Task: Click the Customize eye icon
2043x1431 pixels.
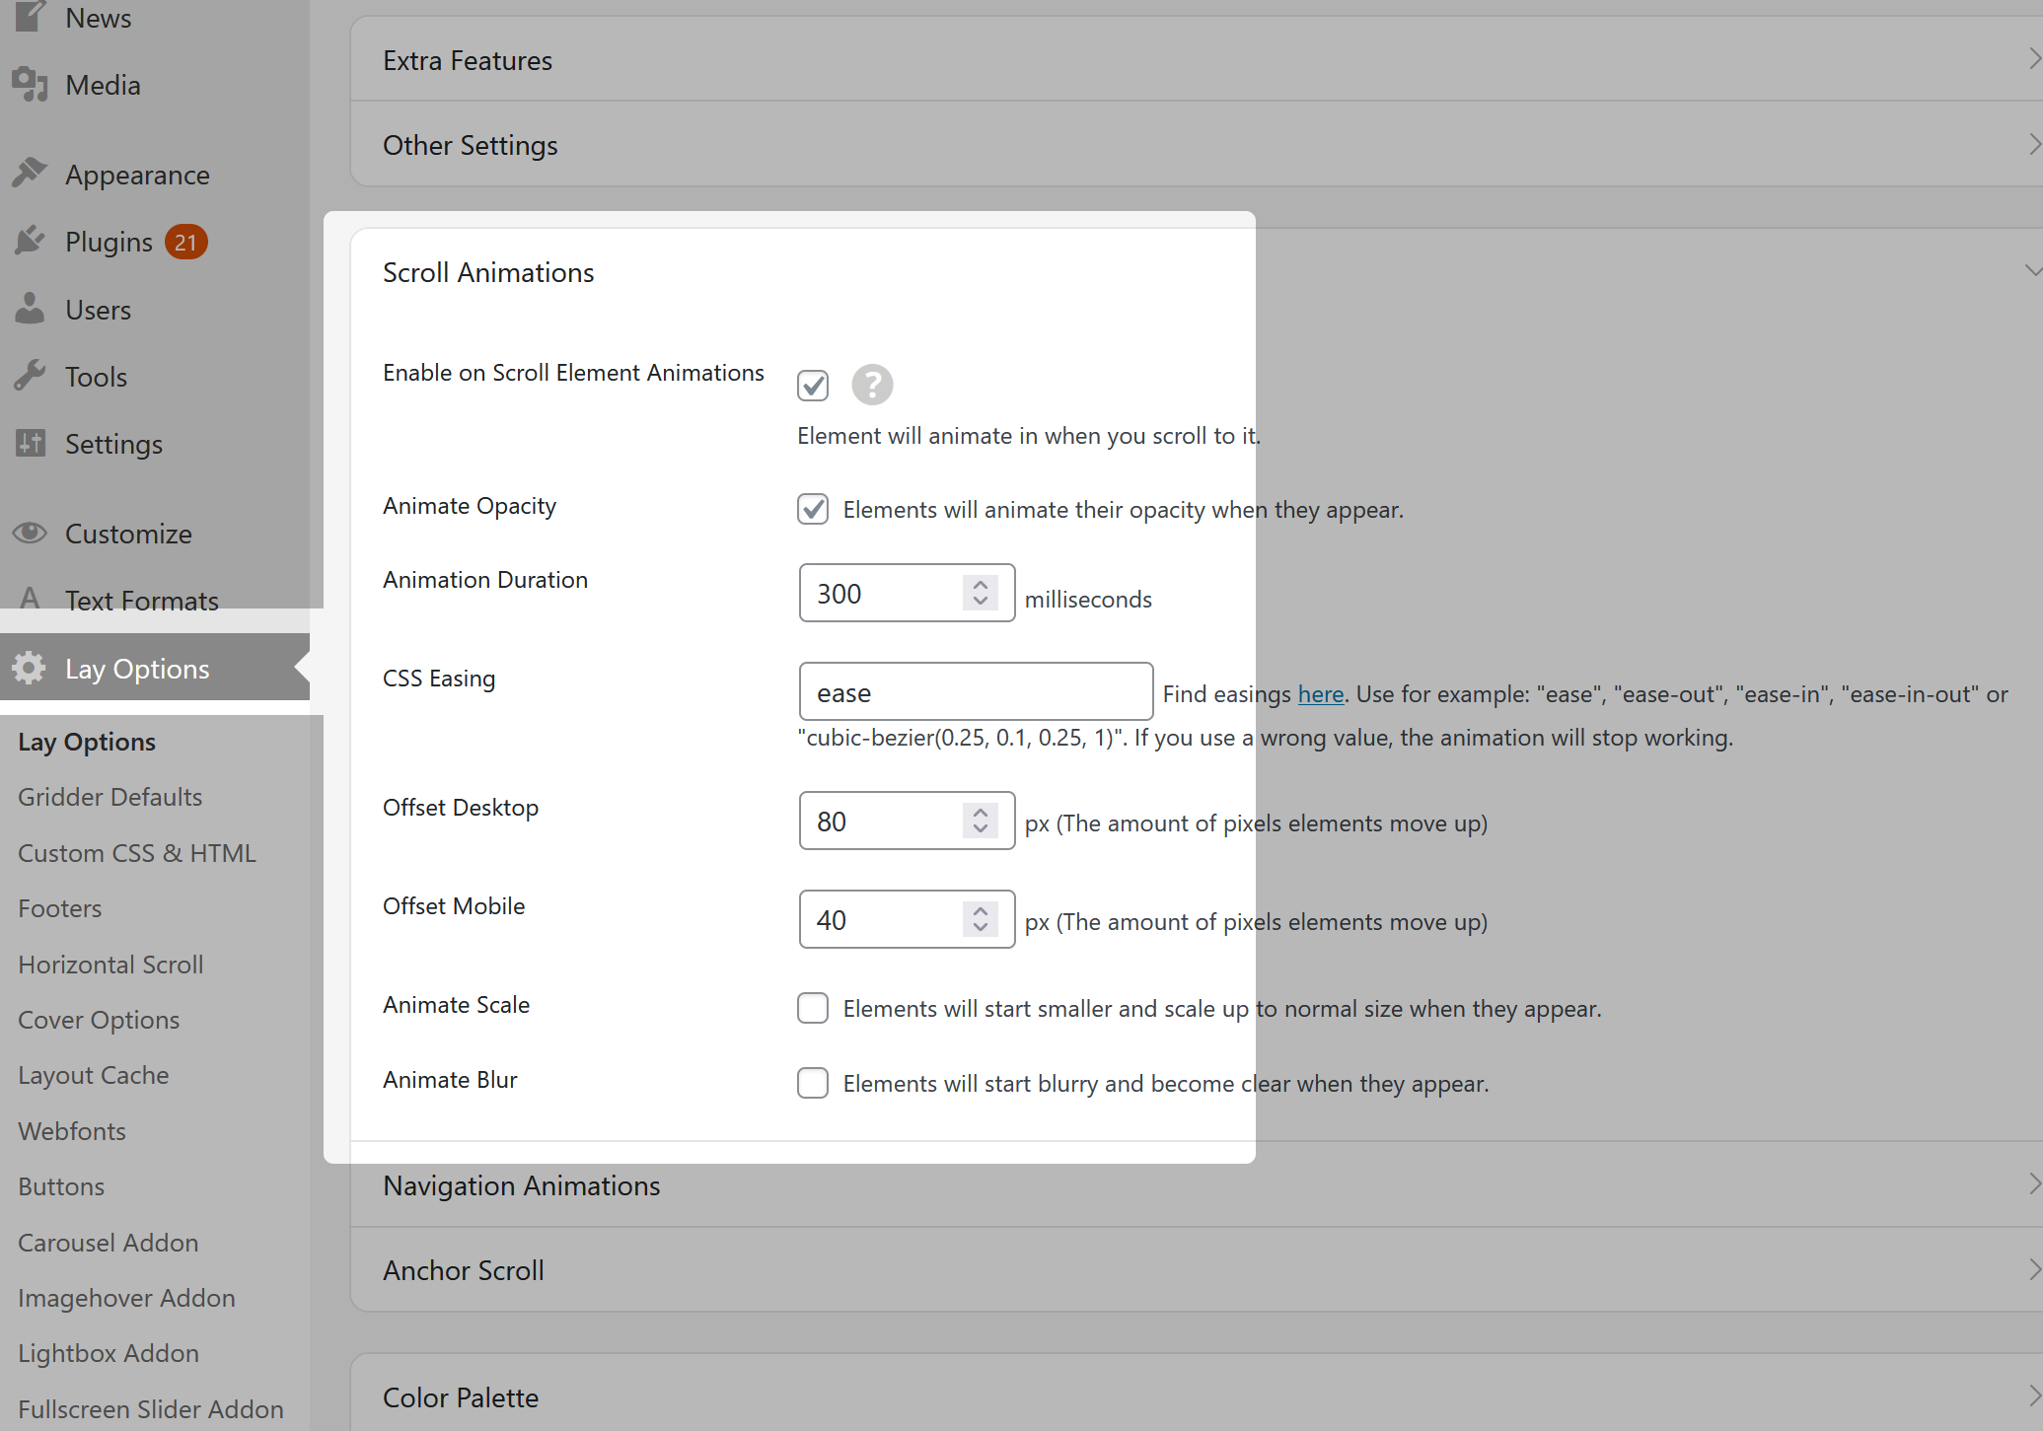Action: [30, 533]
